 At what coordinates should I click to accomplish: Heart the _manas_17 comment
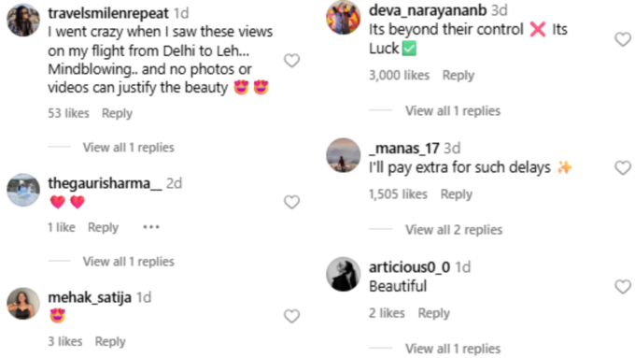[623, 167]
